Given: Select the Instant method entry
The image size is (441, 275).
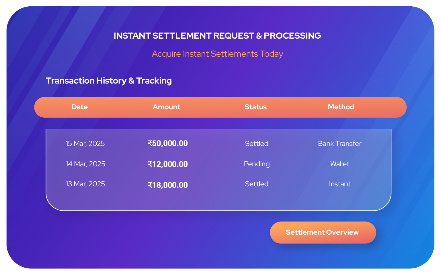Looking at the screenshot, I should point(339,184).
